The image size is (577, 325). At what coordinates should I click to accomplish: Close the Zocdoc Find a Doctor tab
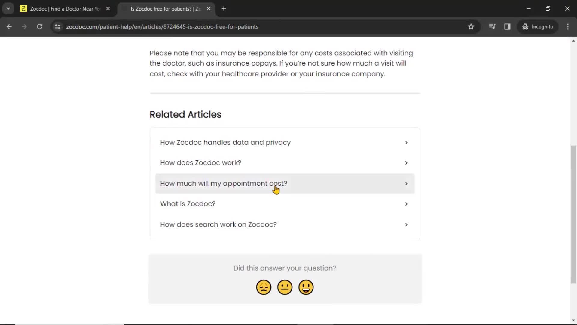pyautogui.click(x=108, y=9)
